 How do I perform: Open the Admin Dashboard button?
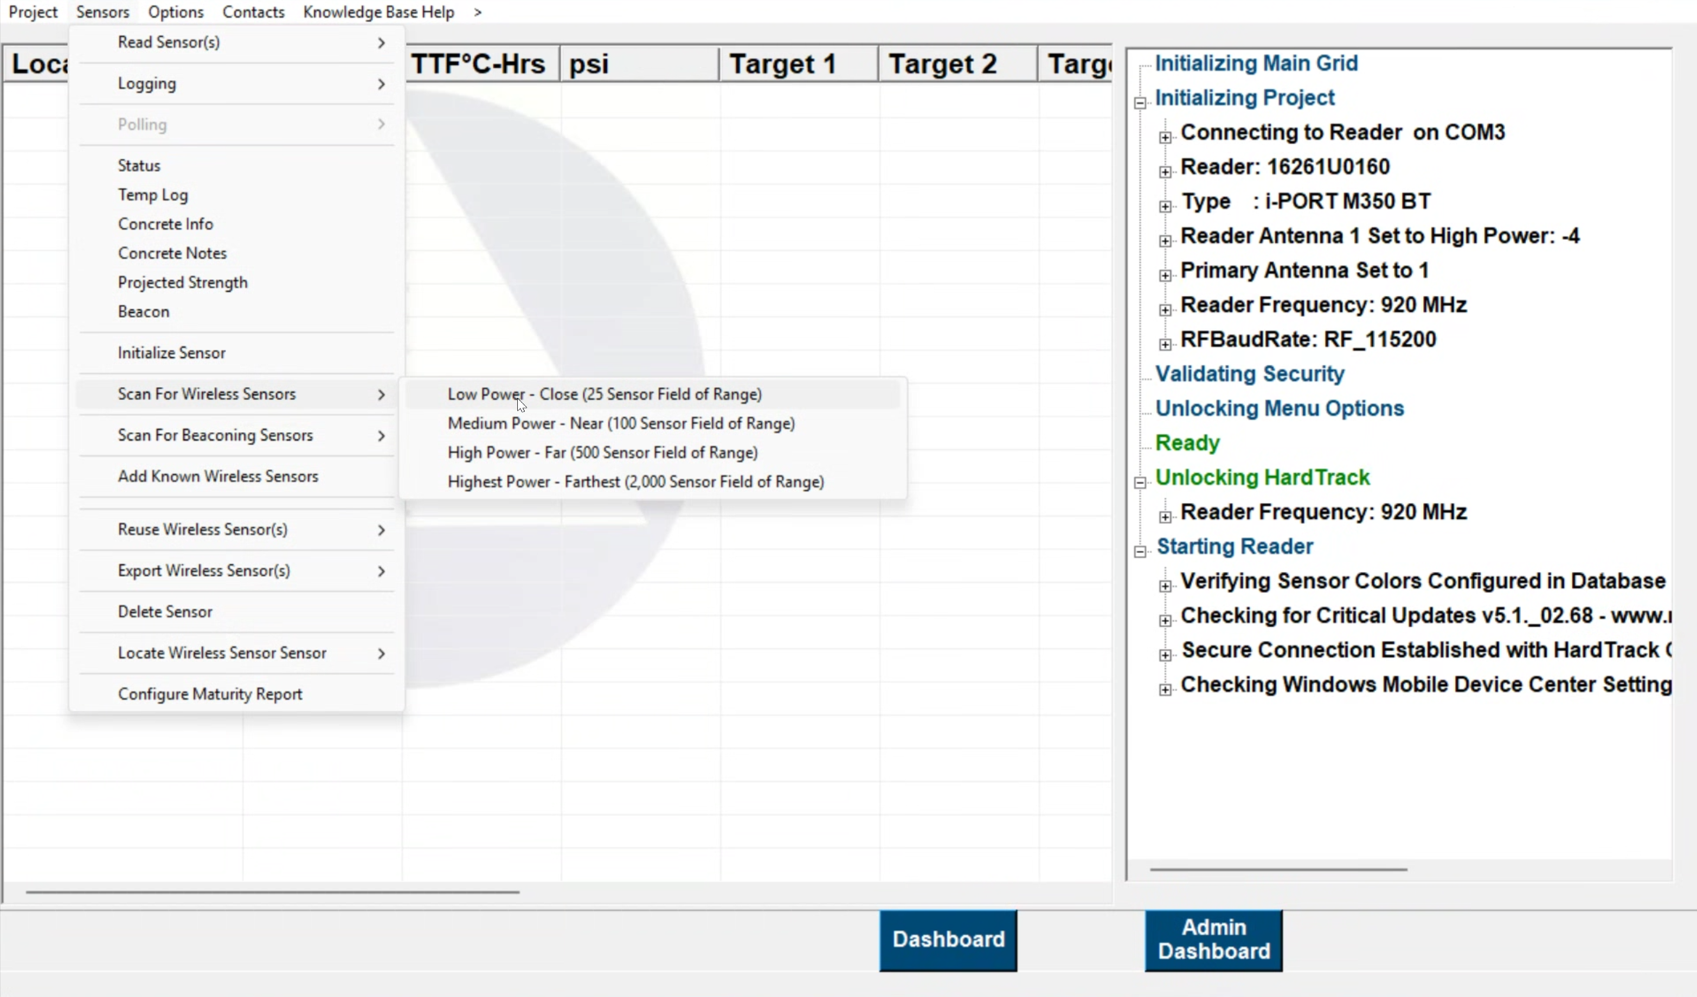tap(1213, 939)
